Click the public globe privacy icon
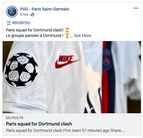143x138 pixels. 32,15
